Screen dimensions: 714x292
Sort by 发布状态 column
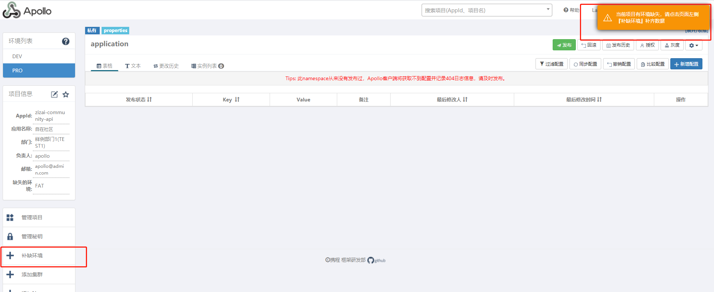click(139, 100)
